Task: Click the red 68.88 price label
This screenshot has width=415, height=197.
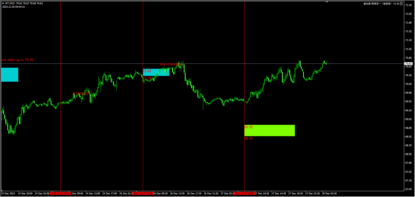Action: 248,127
